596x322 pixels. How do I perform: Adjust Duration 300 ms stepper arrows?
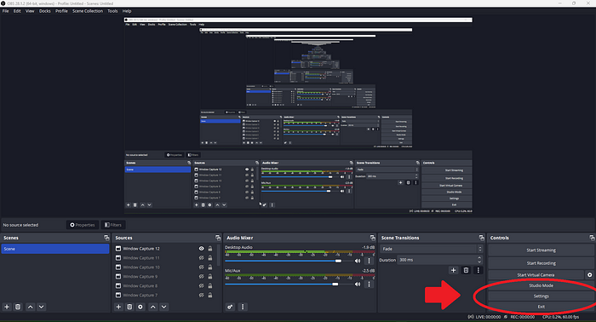(x=479, y=260)
